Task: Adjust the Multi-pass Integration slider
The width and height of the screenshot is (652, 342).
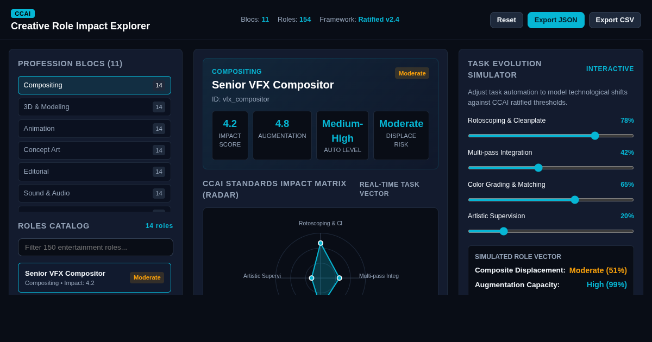Action: 551,168
